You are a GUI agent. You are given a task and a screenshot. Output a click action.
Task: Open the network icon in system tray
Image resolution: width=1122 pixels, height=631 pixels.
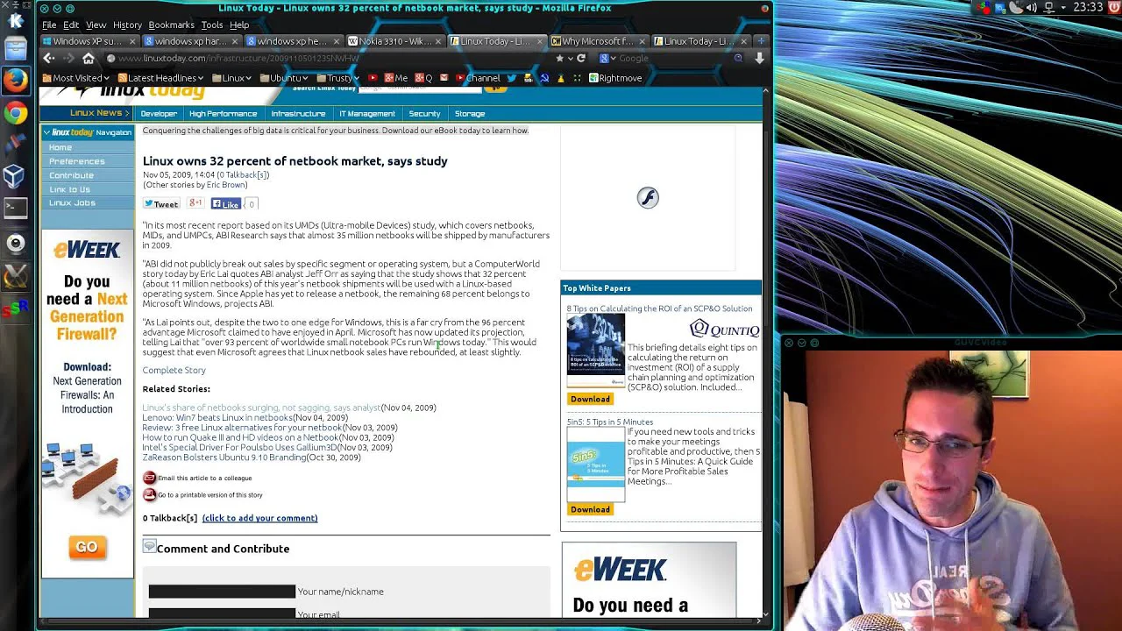1048,8
